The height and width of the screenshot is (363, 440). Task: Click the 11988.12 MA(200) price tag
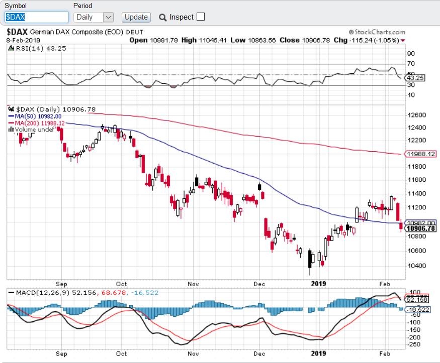pos(421,154)
